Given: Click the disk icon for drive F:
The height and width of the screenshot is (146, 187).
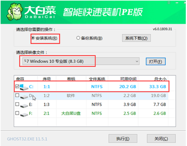Looking at the screenshot, I should [x=24, y=113].
